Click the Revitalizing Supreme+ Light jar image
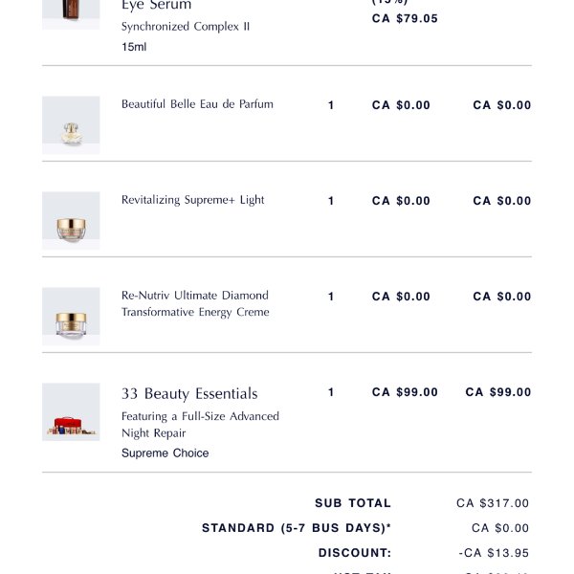The width and height of the screenshot is (574, 574). click(71, 220)
